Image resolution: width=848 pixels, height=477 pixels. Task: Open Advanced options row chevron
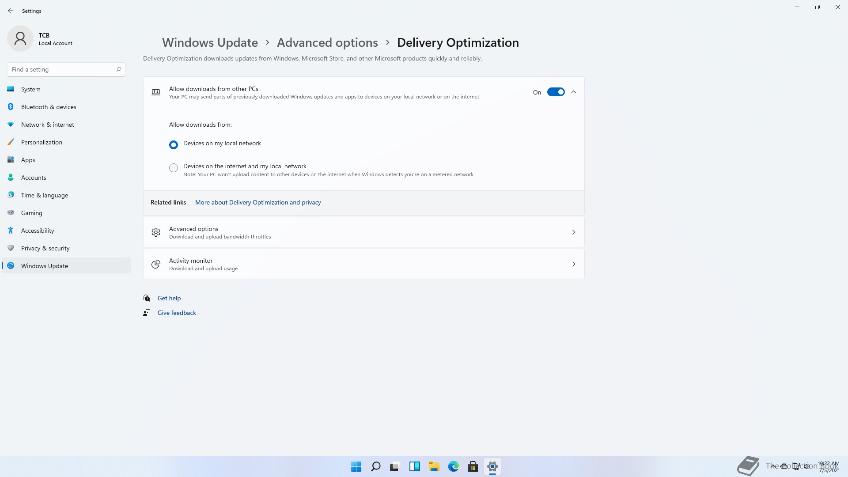[574, 232]
